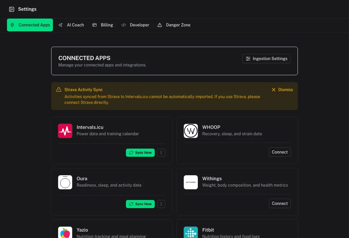Go to the Developer tab
Viewport: 349px width, 238px height.
coord(135,25)
